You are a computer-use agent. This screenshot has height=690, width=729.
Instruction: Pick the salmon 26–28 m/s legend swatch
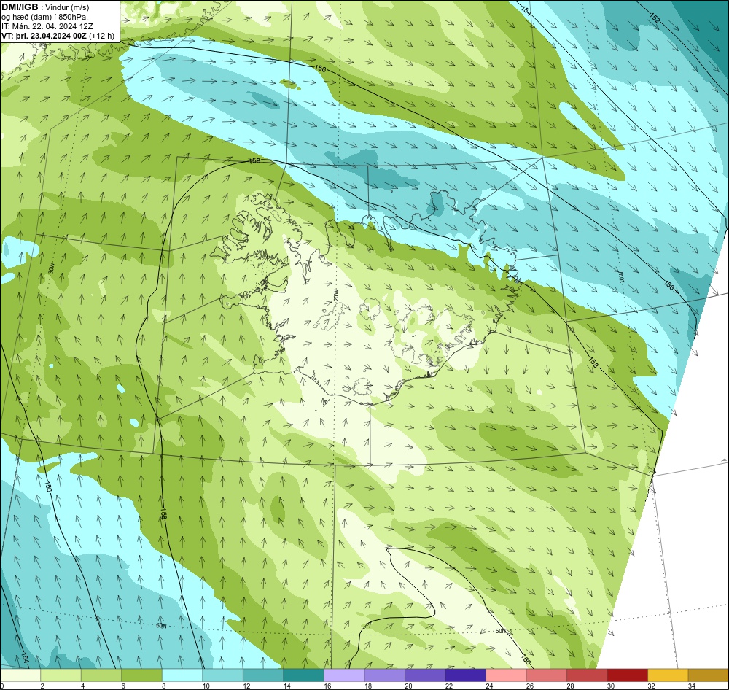tap(546, 675)
